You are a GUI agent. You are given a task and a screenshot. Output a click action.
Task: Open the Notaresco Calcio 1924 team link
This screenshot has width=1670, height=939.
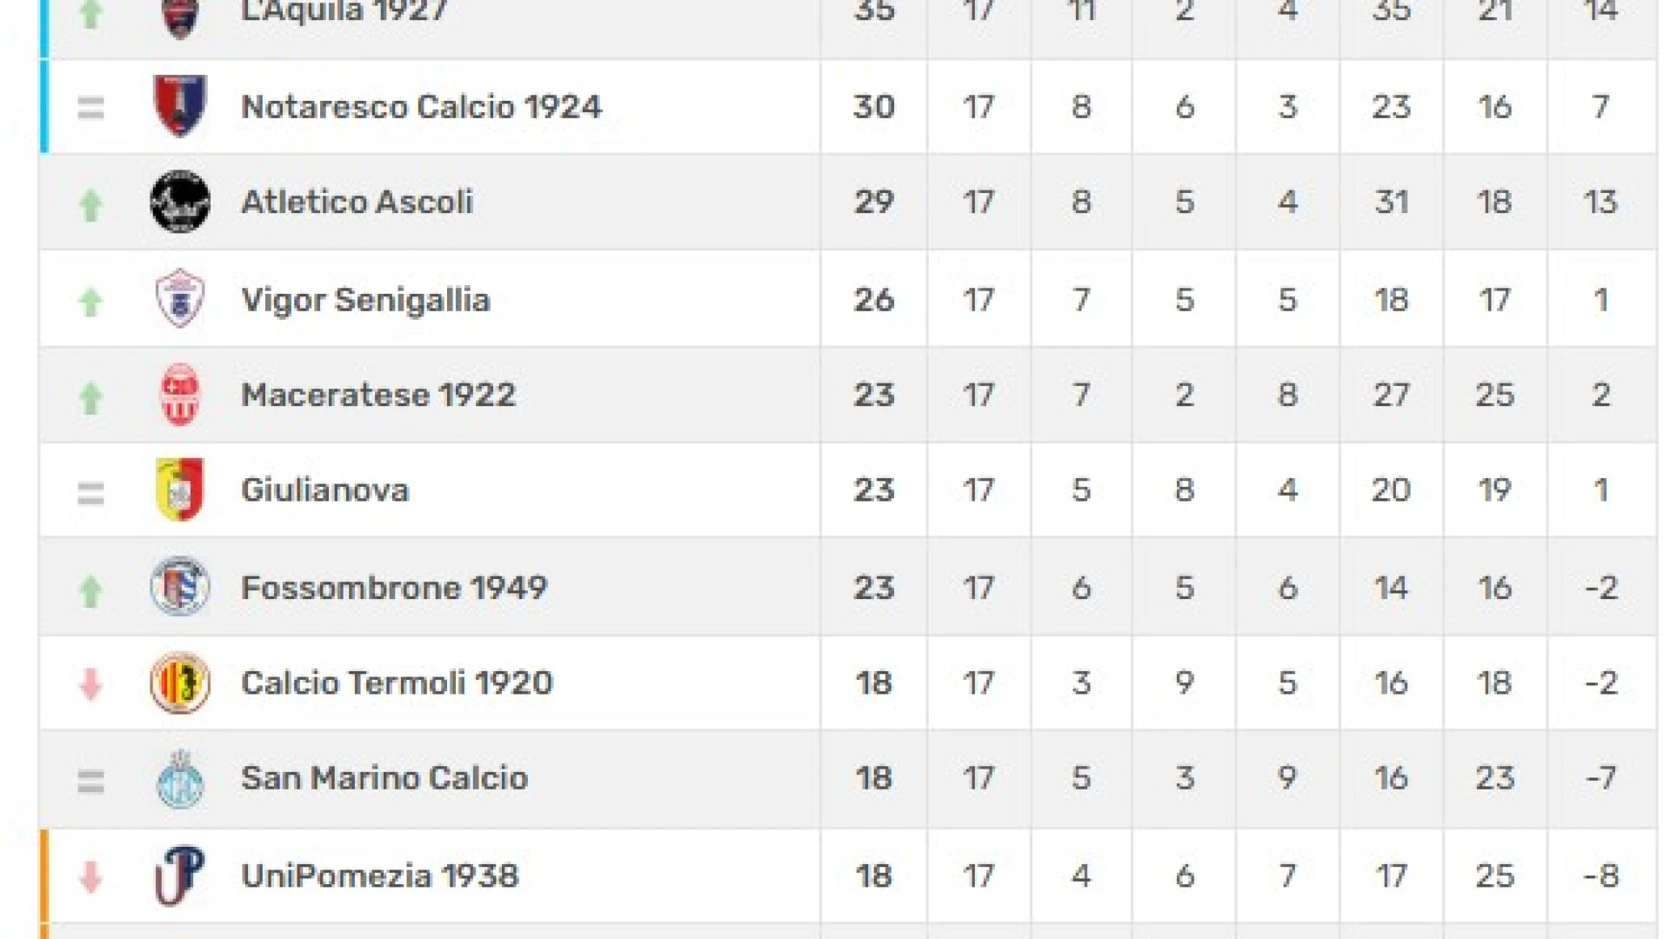coord(421,107)
